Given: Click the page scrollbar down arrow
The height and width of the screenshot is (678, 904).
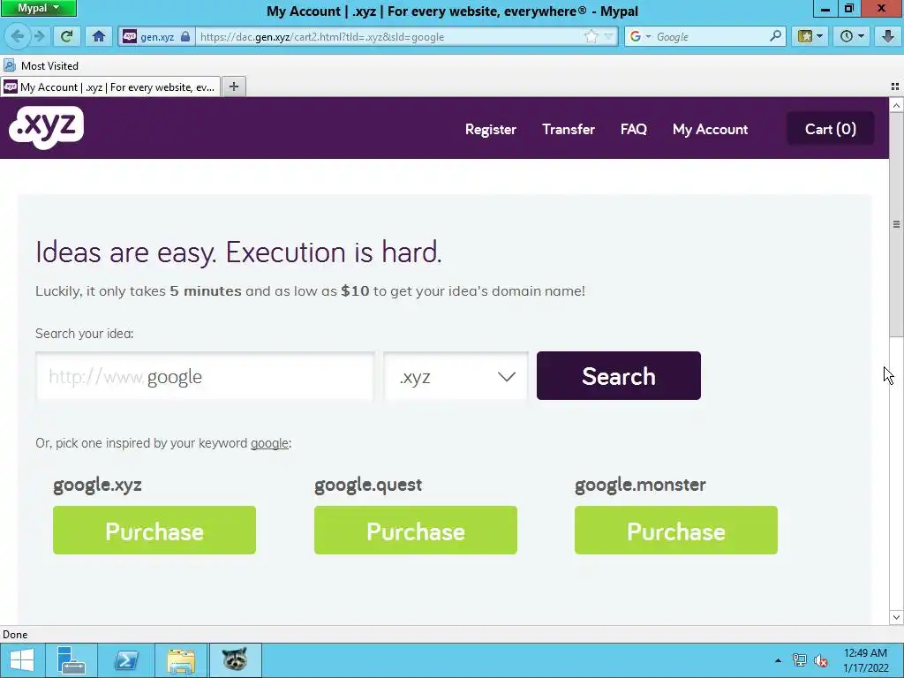Looking at the screenshot, I should click(x=896, y=617).
